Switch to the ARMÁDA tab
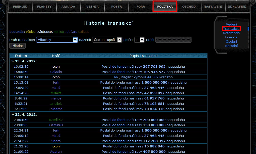This screenshot has height=154, width=256. click(x=68, y=7)
